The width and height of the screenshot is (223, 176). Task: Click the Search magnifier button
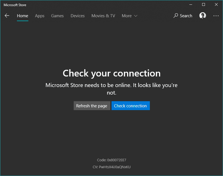pos(183,16)
